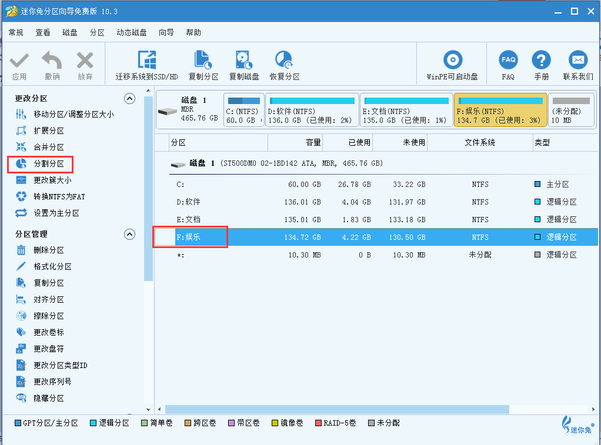The image size is (601, 445).
Task: Collapse the 分区管理 section chevron
Action: pyautogui.click(x=129, y=234)
